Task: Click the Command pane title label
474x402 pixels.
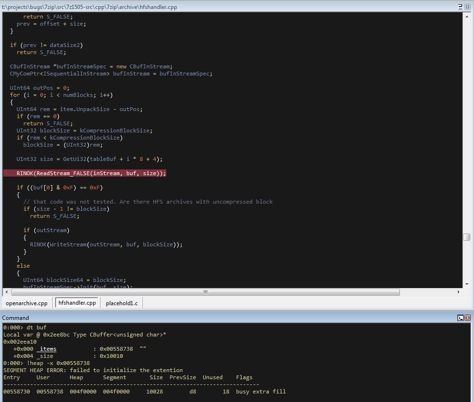Action: point(16,318)
